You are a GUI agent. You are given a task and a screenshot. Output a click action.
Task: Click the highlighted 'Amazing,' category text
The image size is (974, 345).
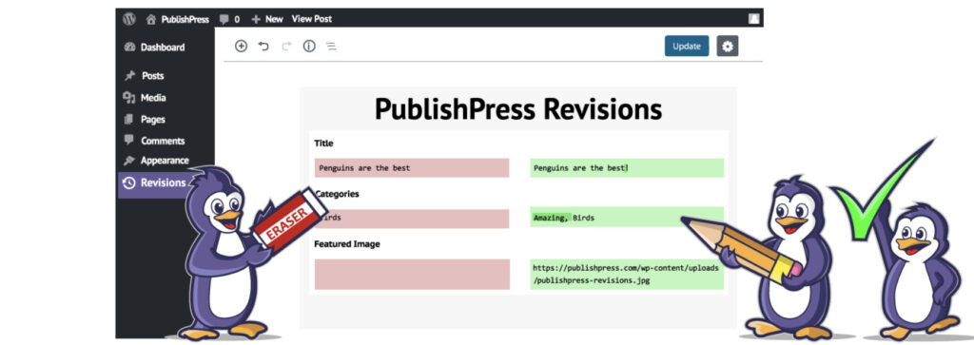tap(551, 218)
